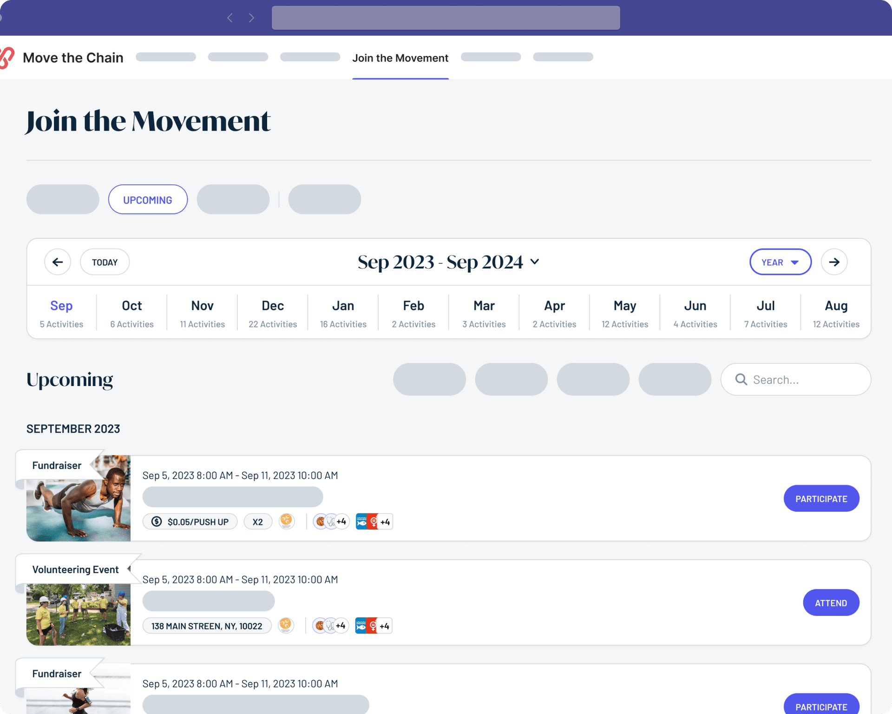Select the Sep month with 5 Activities
The image size is (892, 714).
click(61, 313)
